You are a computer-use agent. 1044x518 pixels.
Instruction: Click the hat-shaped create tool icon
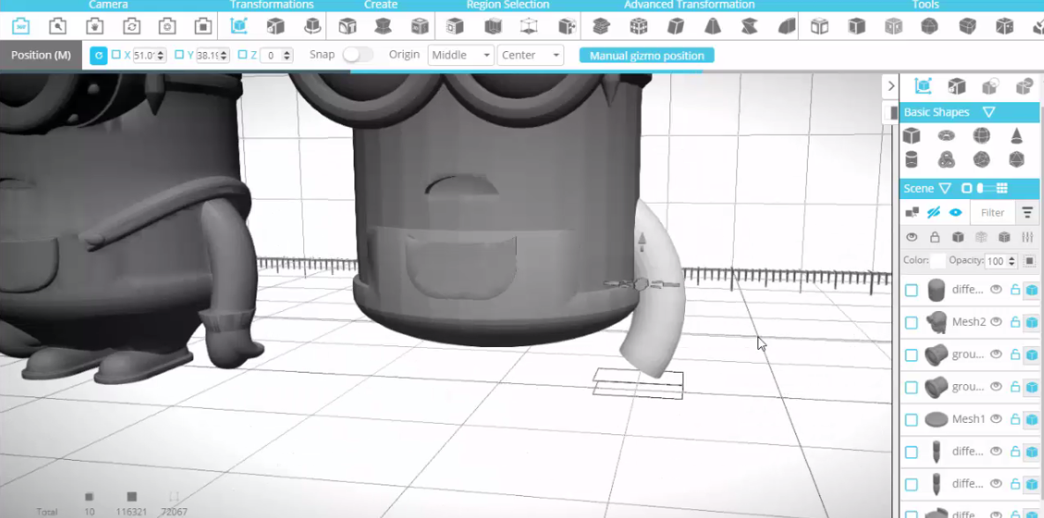pyautogui.click(x=383, y=26)
